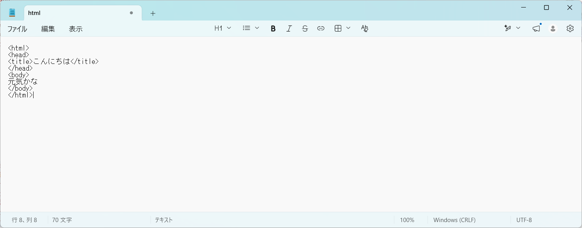Clear formatting with the eraser icon

(365, 28)
